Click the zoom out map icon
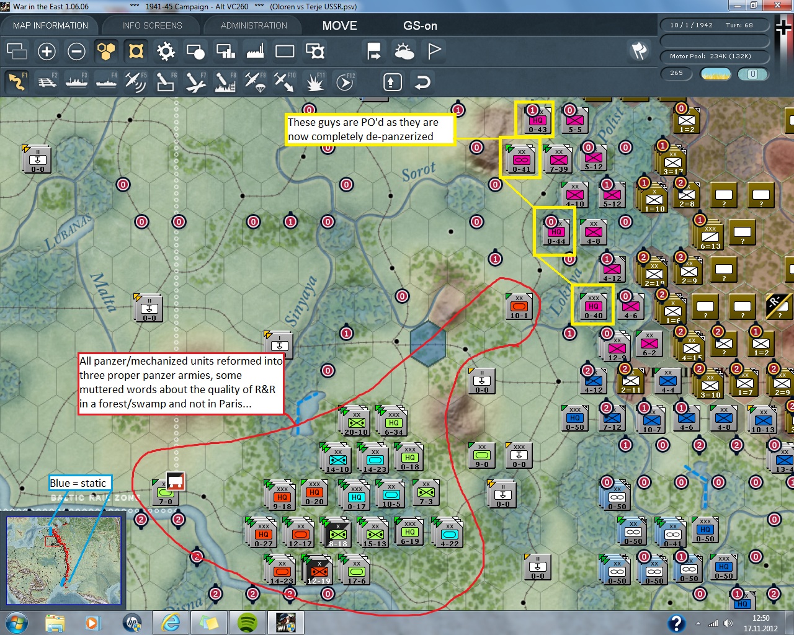This screenshot has width=794, height=635. click(x=76, y=51)
